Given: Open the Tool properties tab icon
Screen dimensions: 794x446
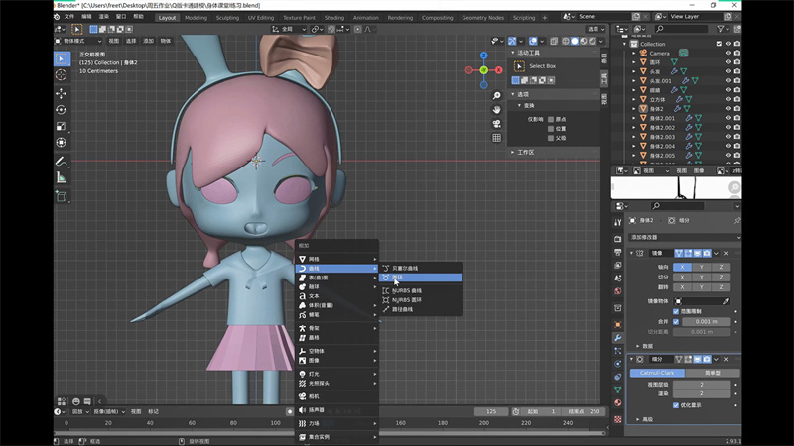Looking at the screenshot, I should pos(617,222).
